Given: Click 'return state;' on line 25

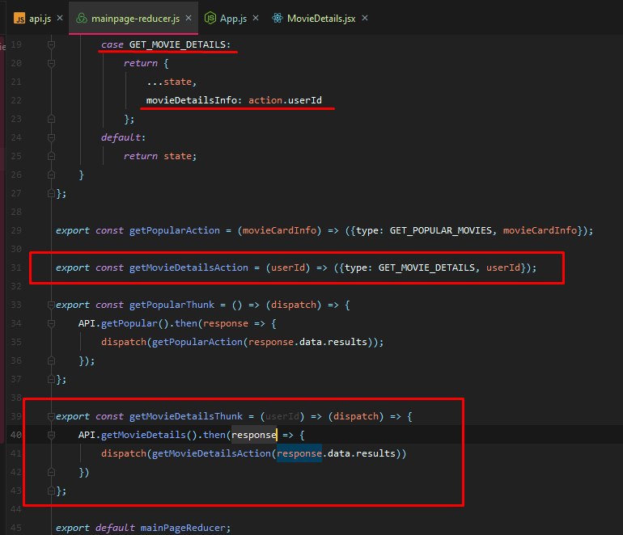Looking at the screenshot, I should point(160,156).
